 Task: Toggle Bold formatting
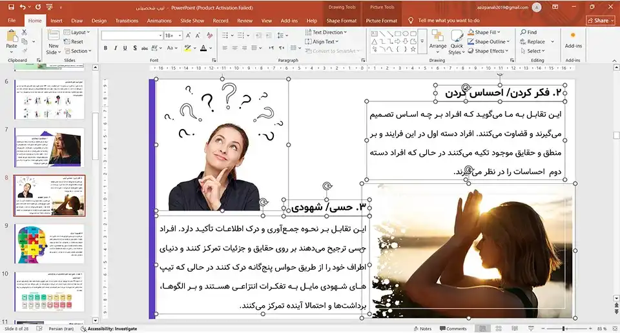[x=105, y=48]
